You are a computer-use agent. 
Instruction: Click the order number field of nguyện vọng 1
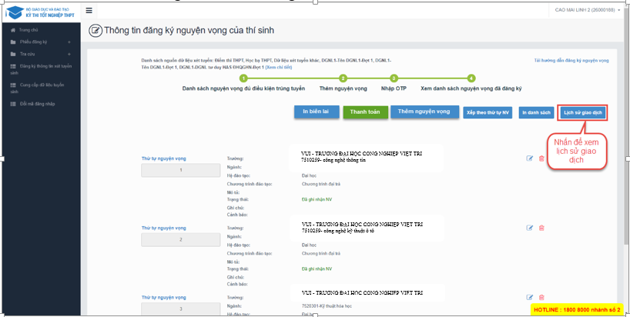point(181,170)
